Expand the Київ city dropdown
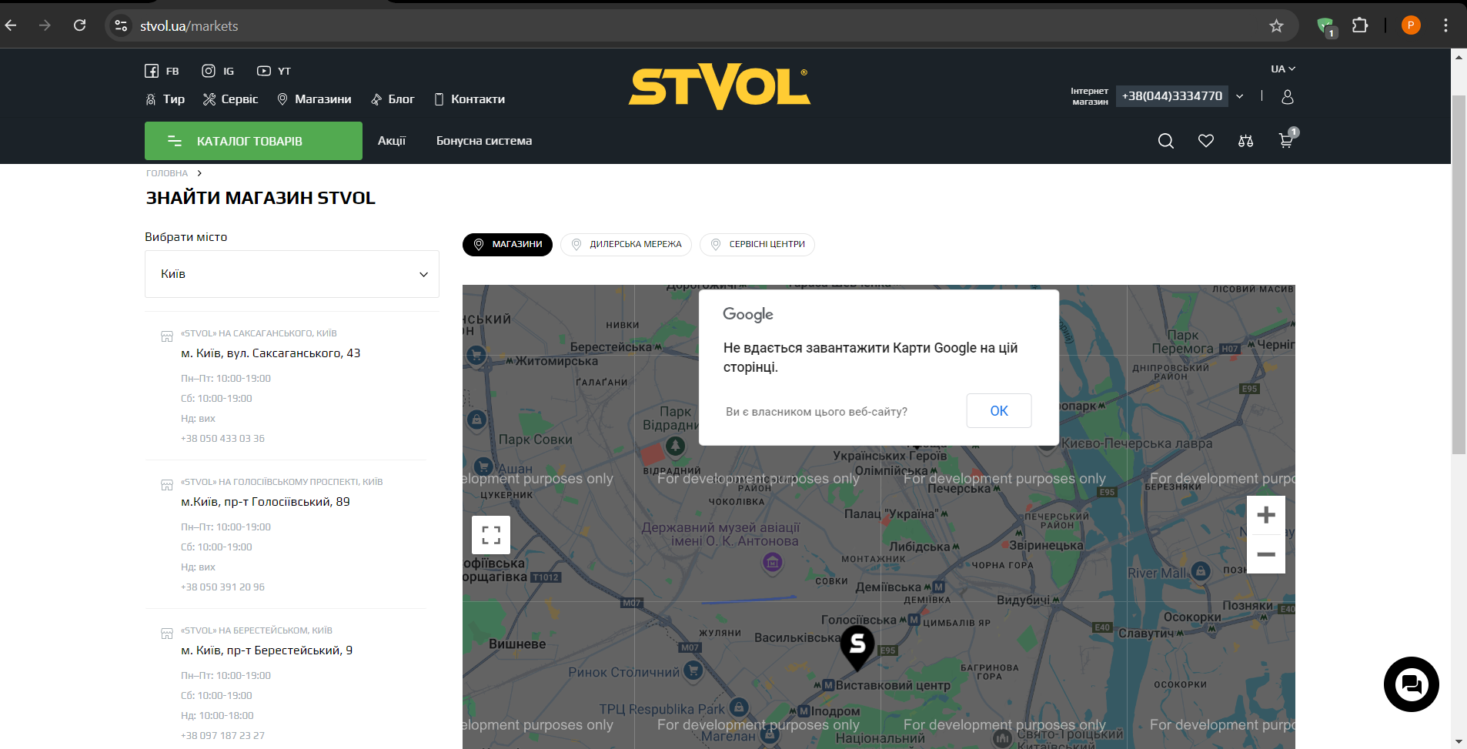The width and height of the screenshot is (1467, 749). [292, 274]
